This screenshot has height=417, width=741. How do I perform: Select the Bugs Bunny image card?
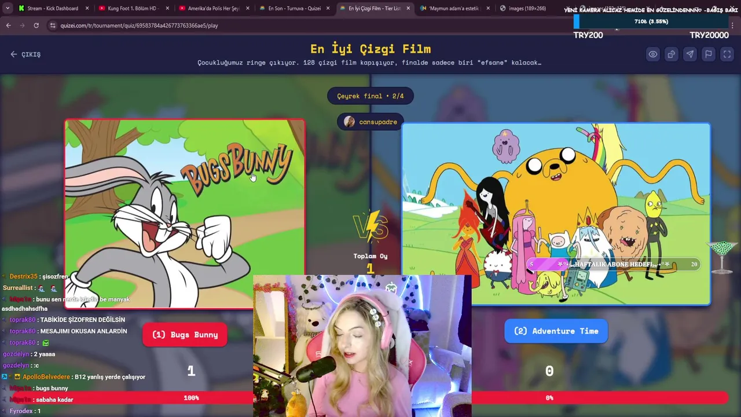pyautogui.click(x=185, y=214)
